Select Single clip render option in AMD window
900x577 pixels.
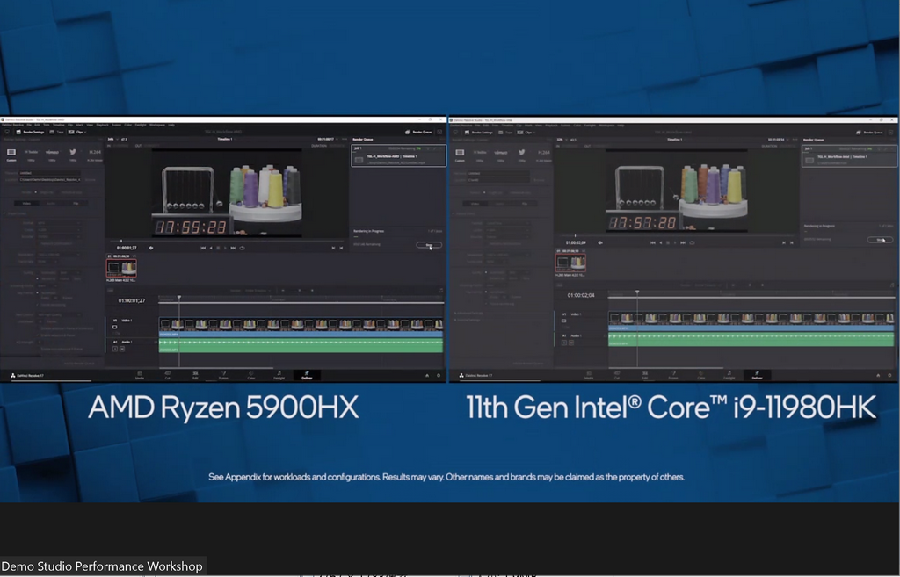point(44,192)
